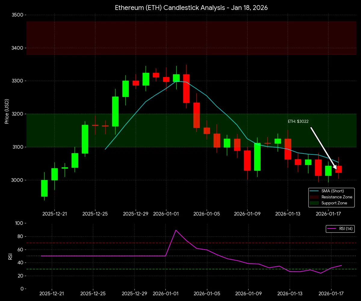Click the RSI 60 tick label
The height and width of the screenshot is (301, 361).
[20, 250]
